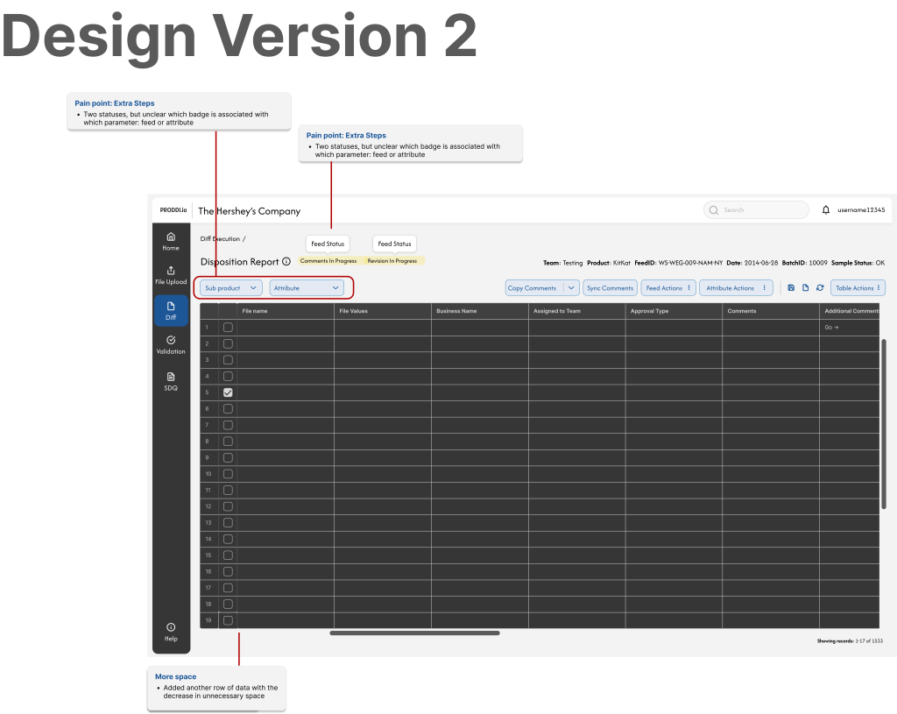Click the refresh icon in toolbar
897x714 pixels.
pos(820,287)
